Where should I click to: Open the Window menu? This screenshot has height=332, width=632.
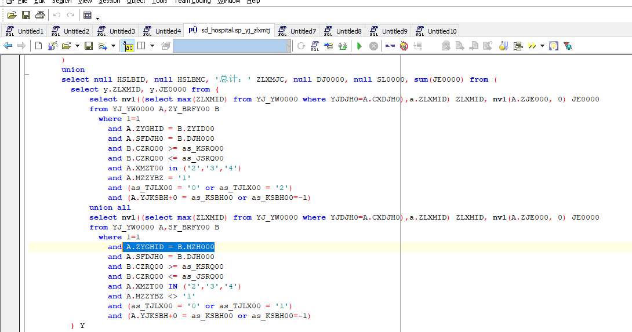click(x=229, y=2)
